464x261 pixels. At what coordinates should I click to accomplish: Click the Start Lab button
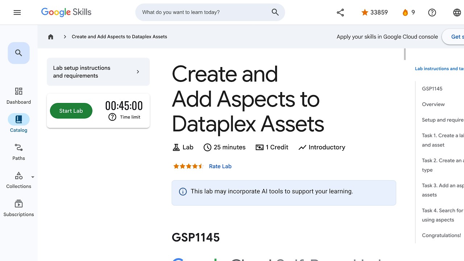click(71, 111)
